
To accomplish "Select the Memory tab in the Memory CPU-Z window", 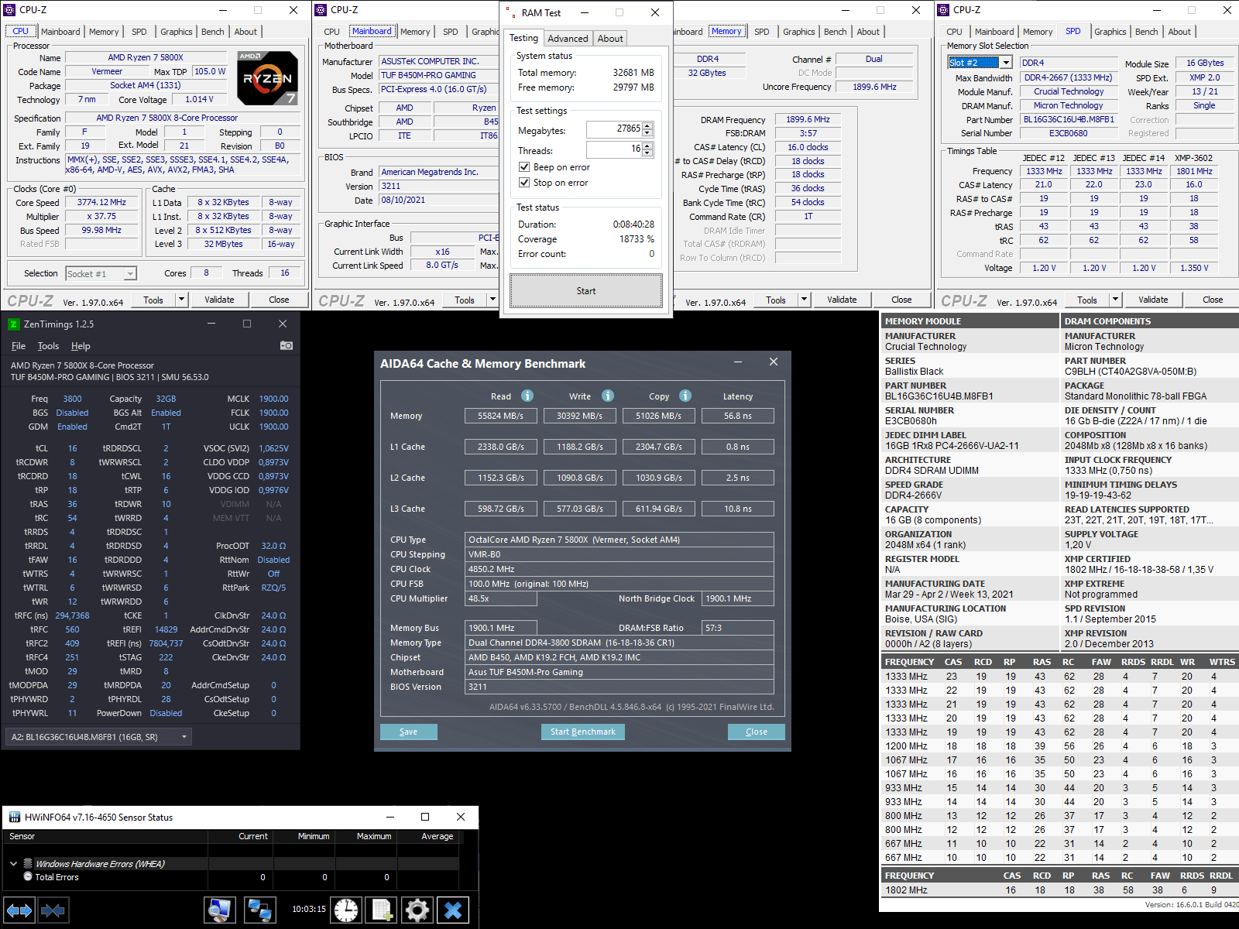I will pos(726,32).
